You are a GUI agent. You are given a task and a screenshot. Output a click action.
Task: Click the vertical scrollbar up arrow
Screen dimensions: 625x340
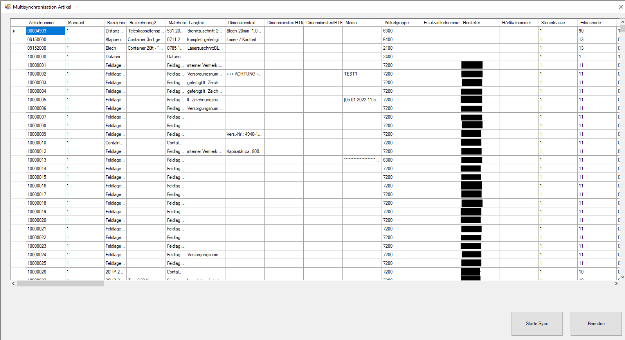pos(622,22)
